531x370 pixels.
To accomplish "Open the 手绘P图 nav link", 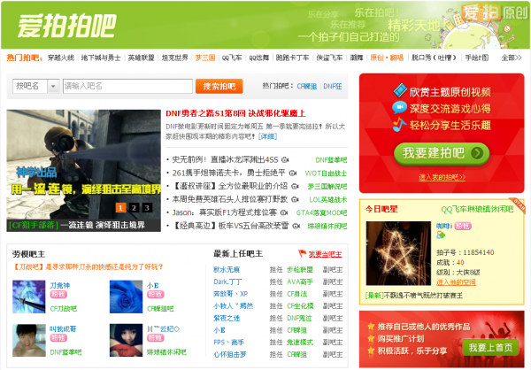I will [476, 58].
